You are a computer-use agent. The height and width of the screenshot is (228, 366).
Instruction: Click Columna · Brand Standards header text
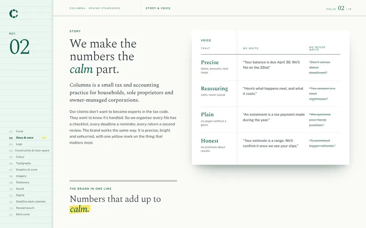pos(95,8)
